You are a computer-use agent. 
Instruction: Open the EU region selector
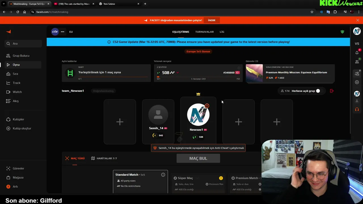(71, 32)
